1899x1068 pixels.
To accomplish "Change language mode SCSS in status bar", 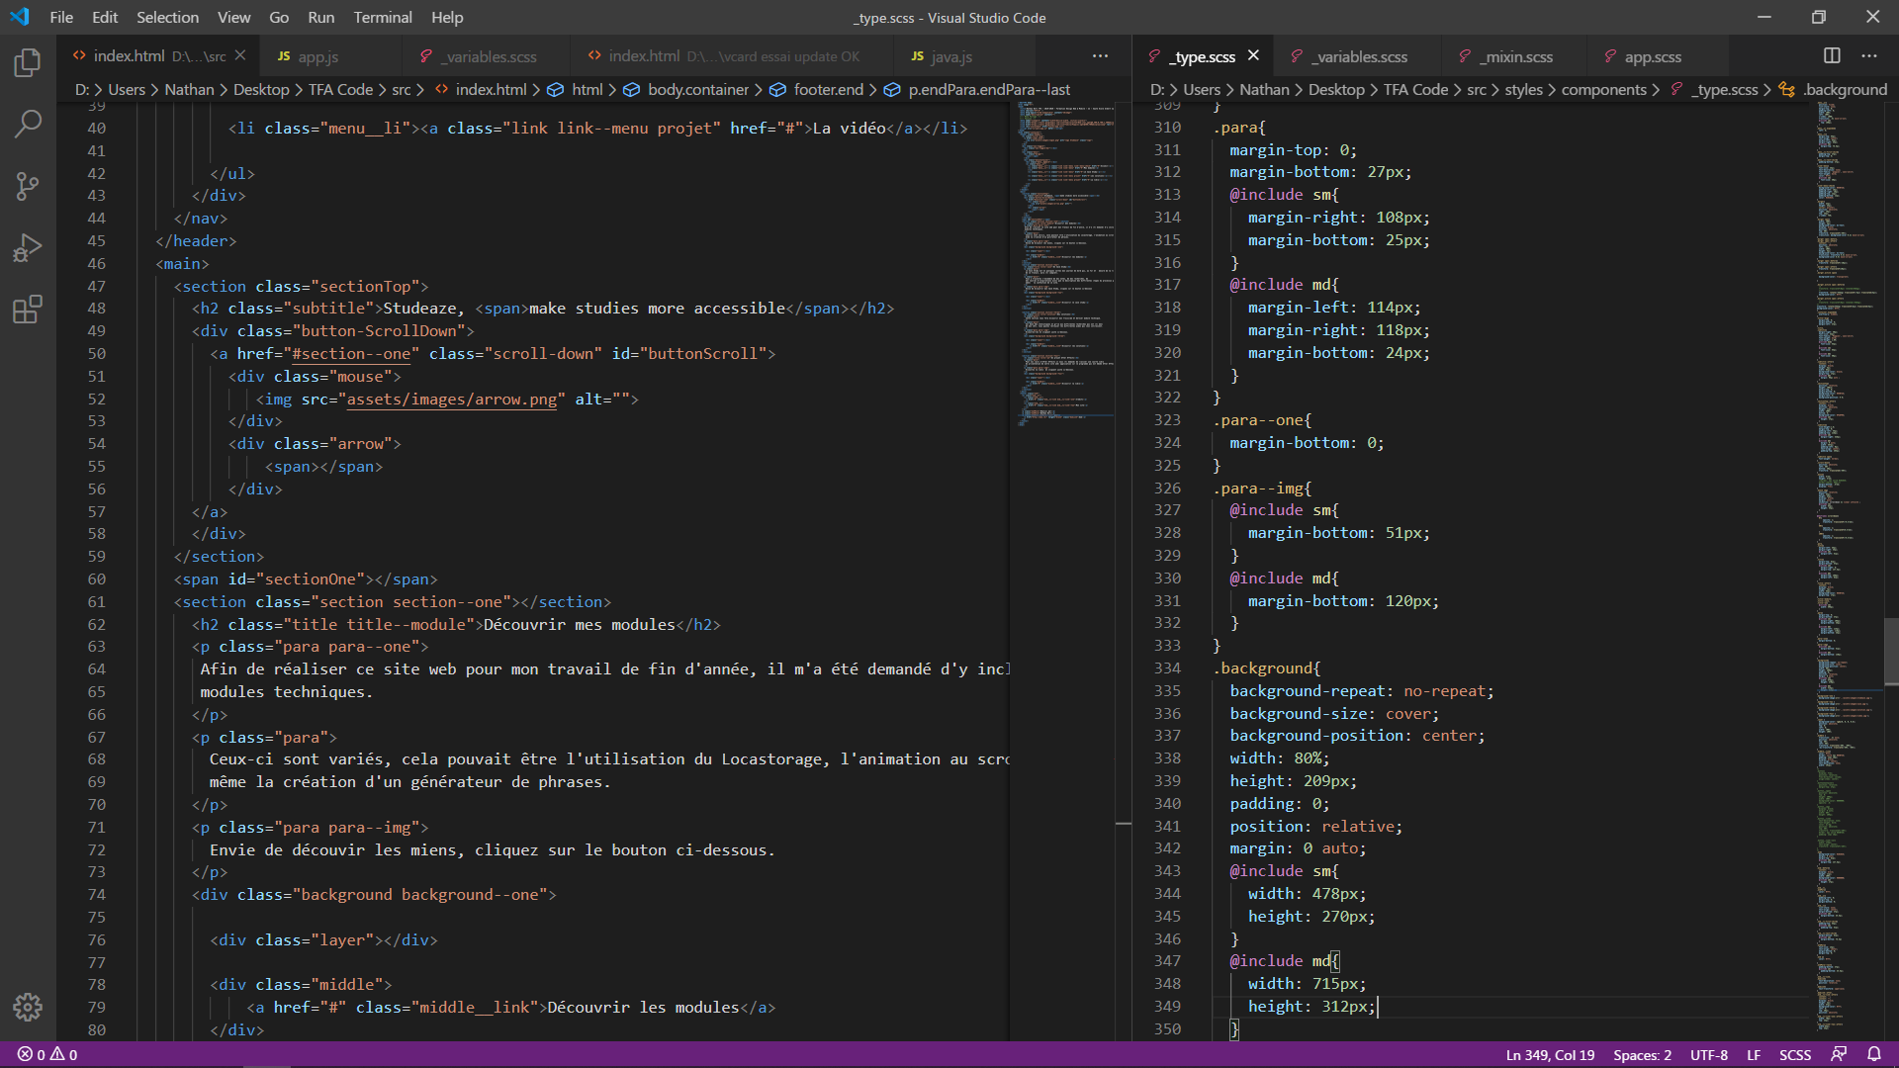I will click(x=1795, y=1054).
